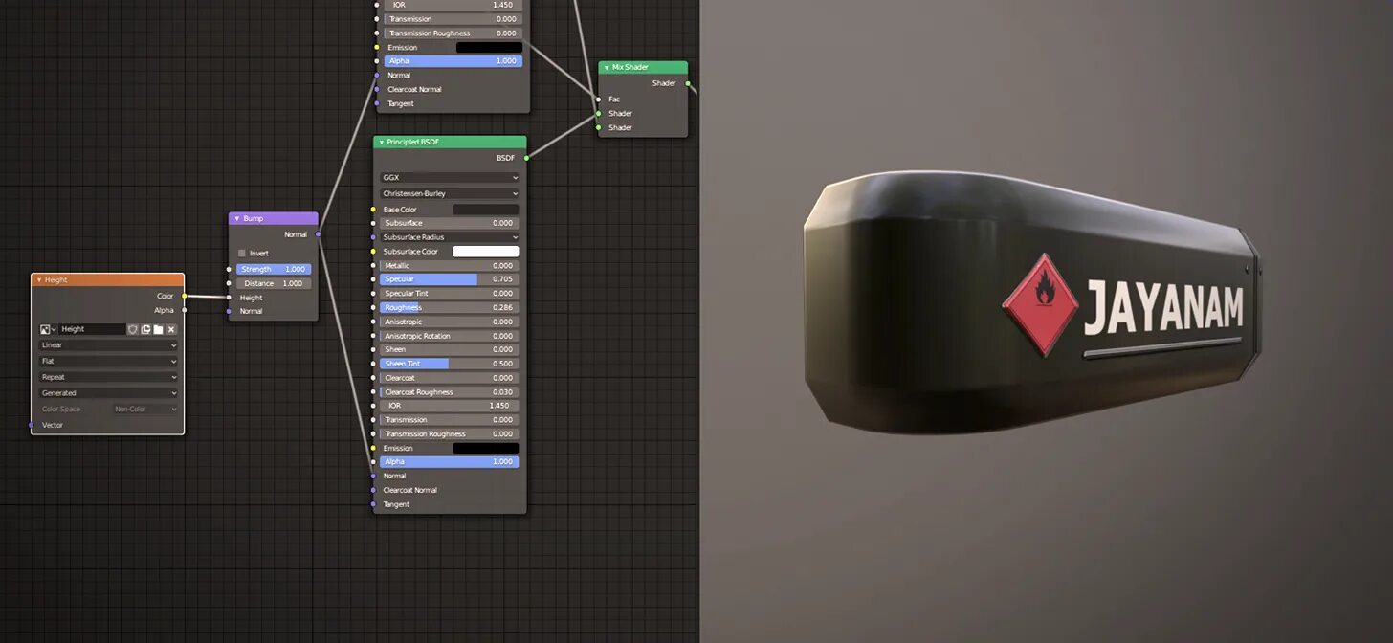Click the Fac input socket on Mix Shader

click(599, 100)
